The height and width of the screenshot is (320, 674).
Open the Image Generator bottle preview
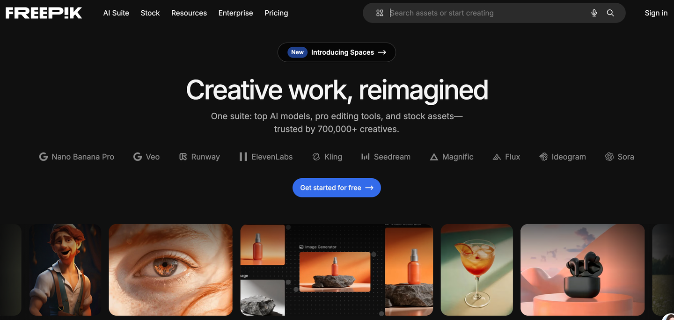coord(335,272)
